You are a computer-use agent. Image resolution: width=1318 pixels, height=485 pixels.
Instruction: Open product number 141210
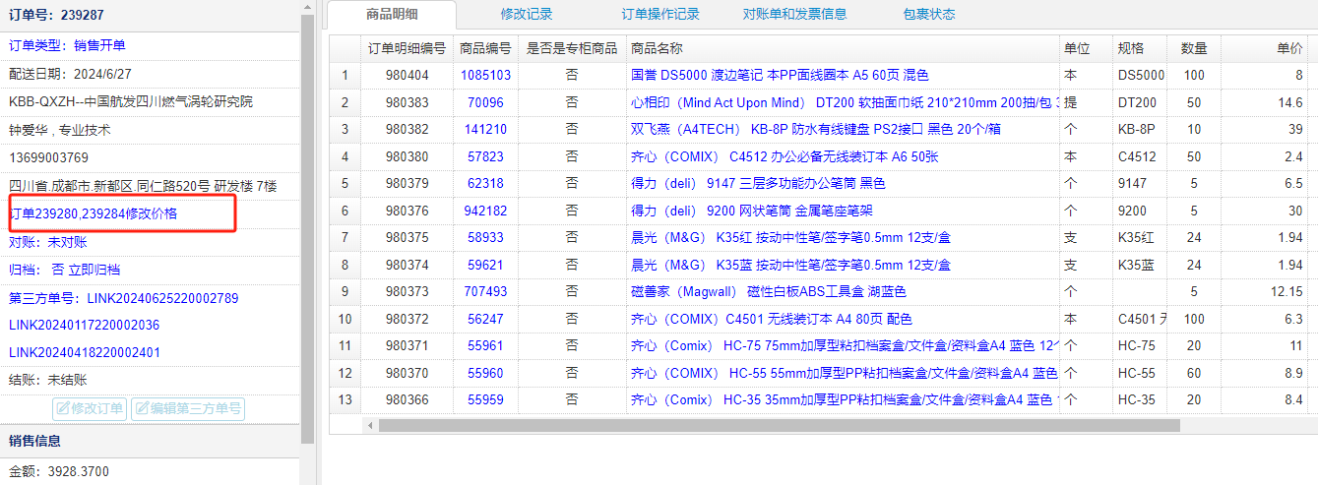tap(485, 129)
